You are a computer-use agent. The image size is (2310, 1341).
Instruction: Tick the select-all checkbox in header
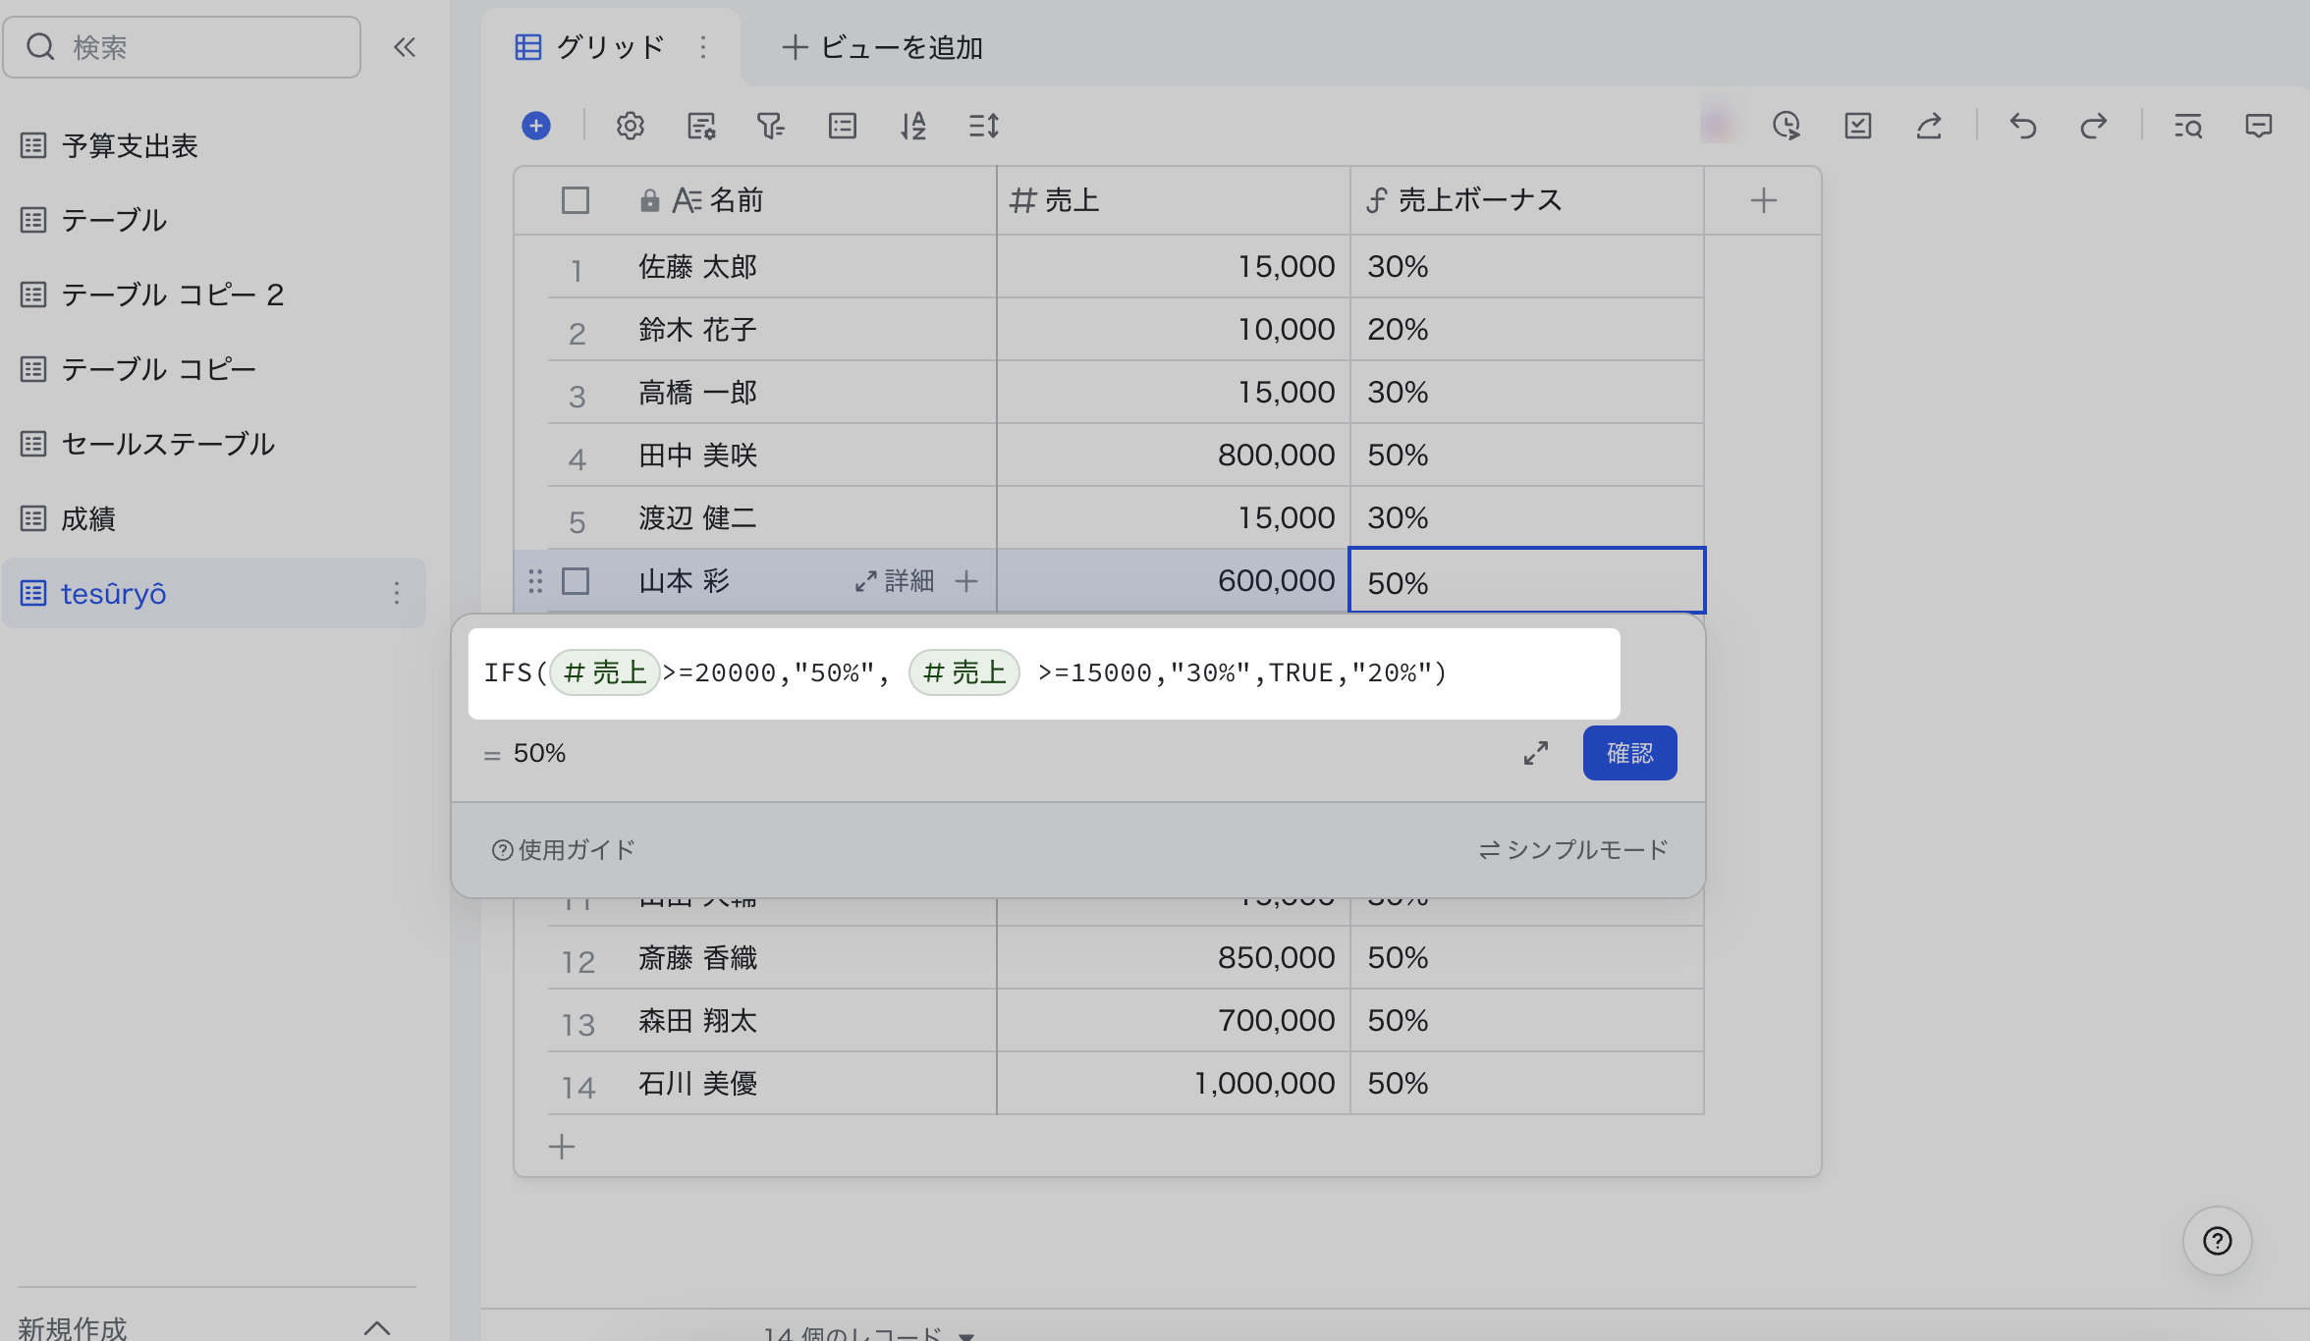coord(576,200)
